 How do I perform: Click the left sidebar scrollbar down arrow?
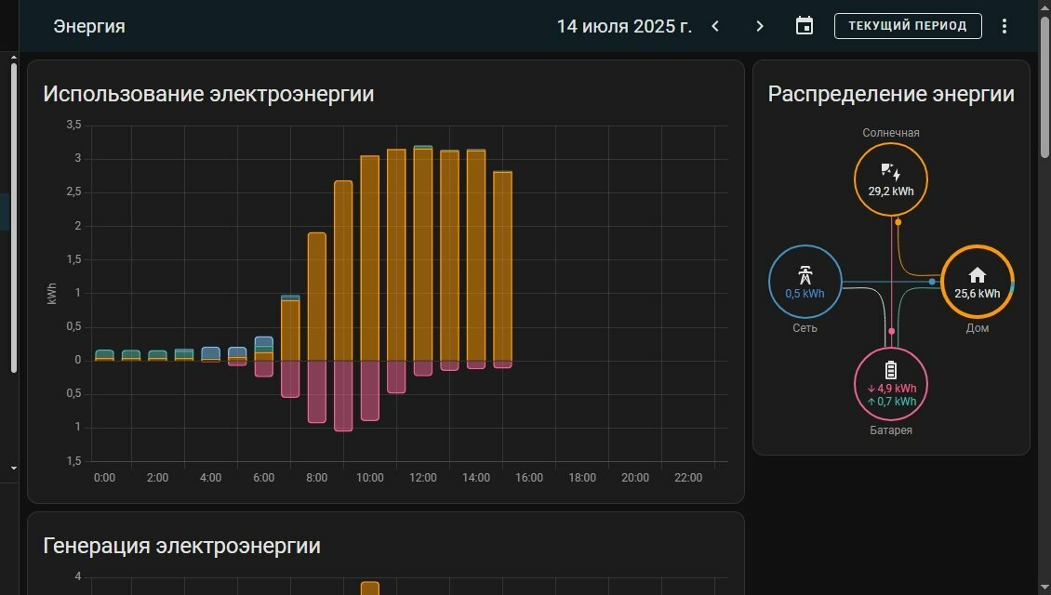tap(13, 468)
